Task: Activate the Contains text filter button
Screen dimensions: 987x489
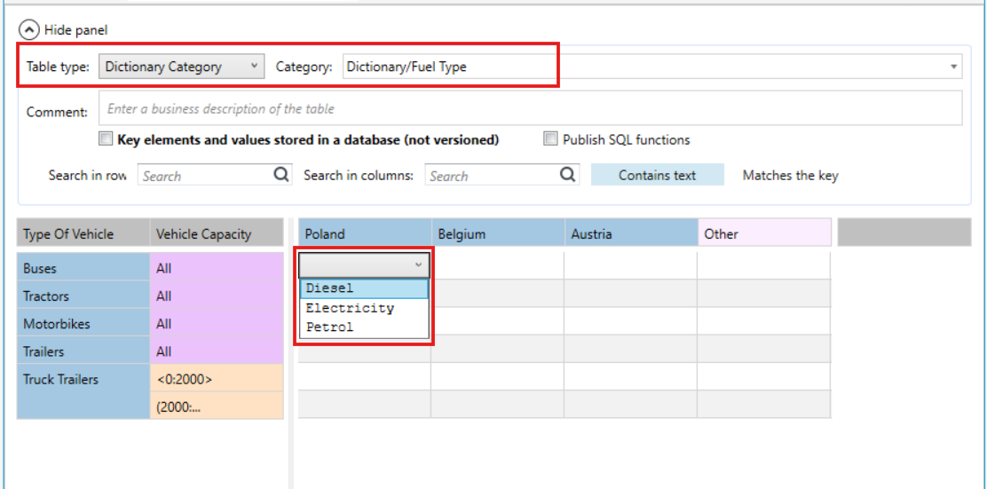Action: [x=657, y=175]
